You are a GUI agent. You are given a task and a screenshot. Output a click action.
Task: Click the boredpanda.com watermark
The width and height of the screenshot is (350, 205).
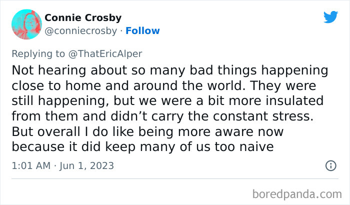click(x=297, y=193)
